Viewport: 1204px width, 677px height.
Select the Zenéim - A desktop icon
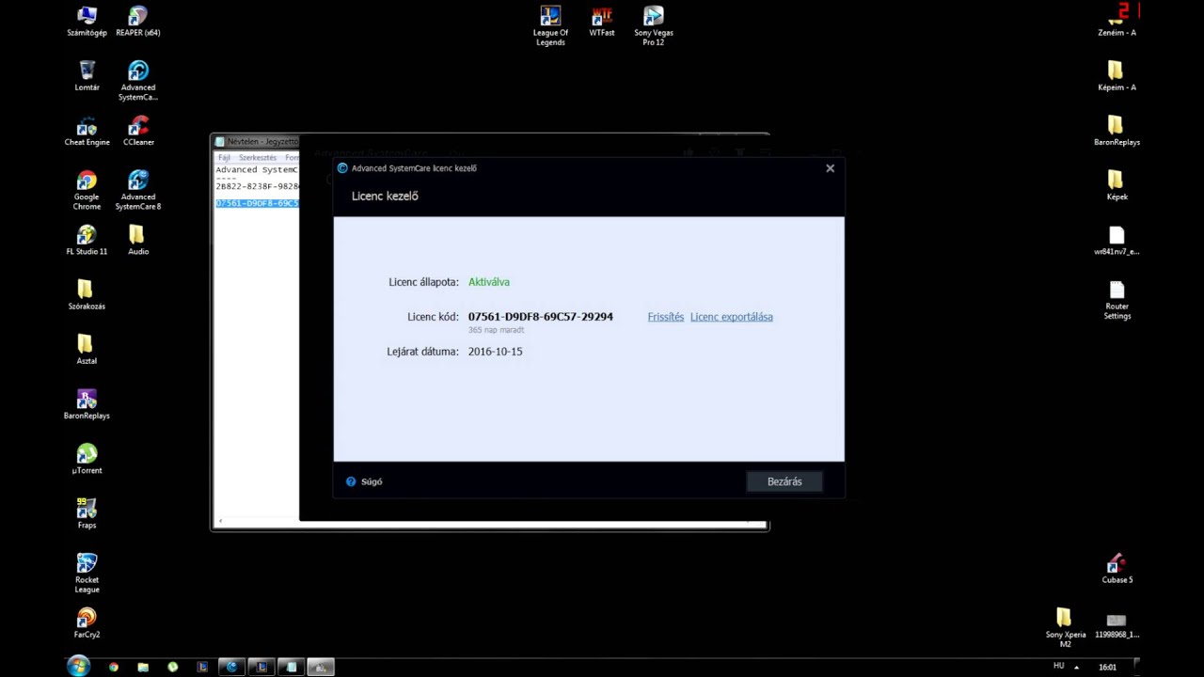point(1117,21)
